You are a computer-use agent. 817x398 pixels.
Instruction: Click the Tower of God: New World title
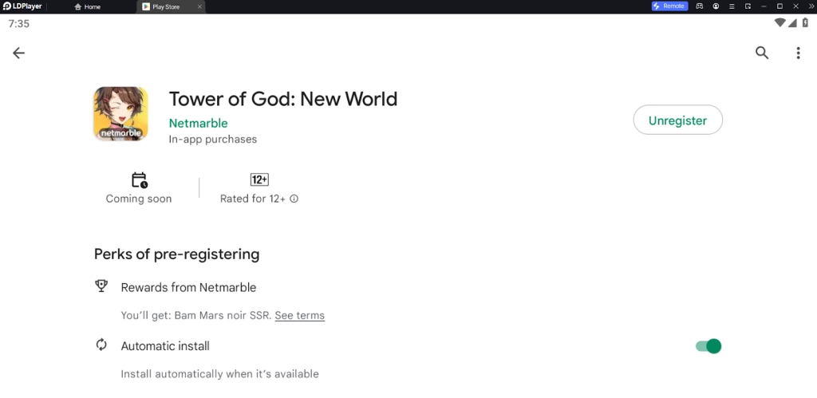(283, 99)
